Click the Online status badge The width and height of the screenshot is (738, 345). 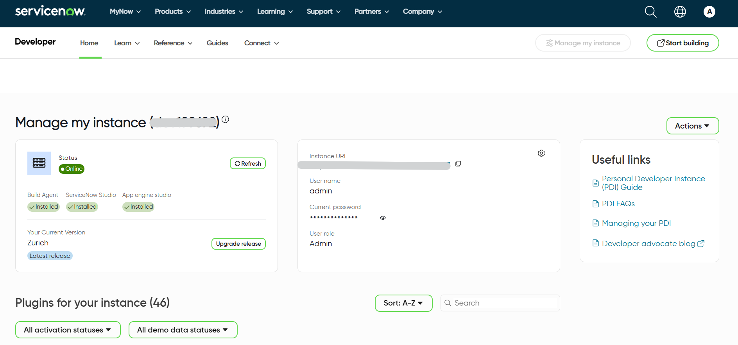72,169
